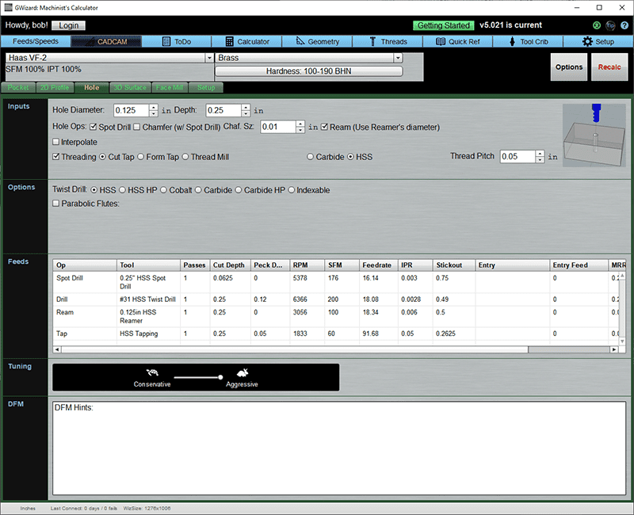Screen dimensions: 634x515
Task: Toggle the Parabolic Flutes checkbox
Action: [56, 204]
